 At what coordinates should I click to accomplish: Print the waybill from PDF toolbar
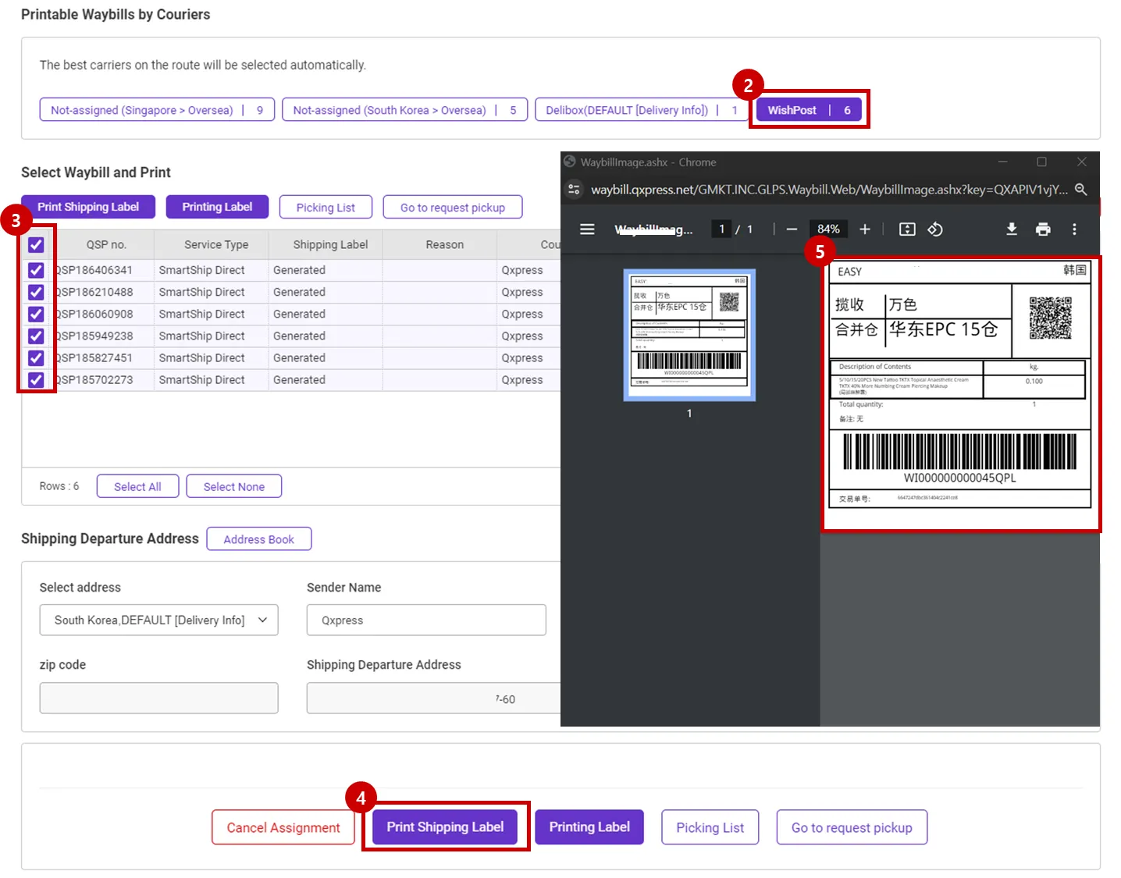point(1043,229)
